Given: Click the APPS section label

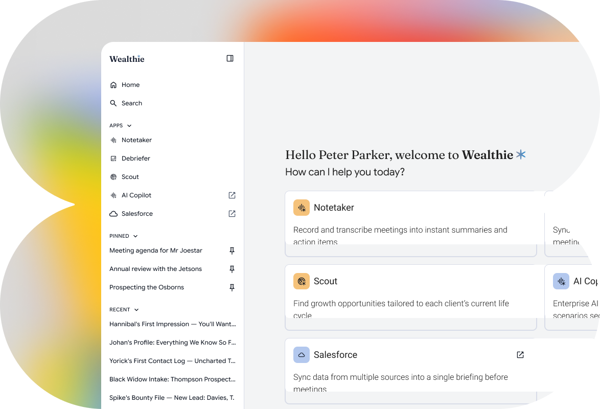Looking at the screenshot, I should (x=116, y=126).
